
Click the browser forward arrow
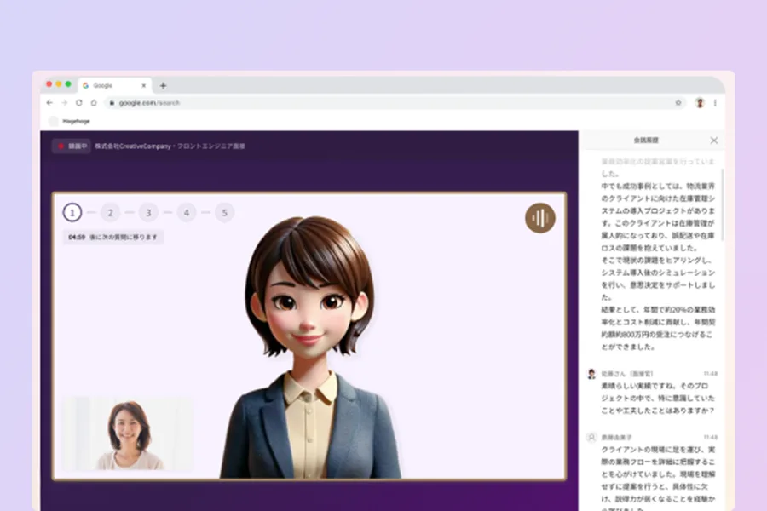(x=64, y=103)
